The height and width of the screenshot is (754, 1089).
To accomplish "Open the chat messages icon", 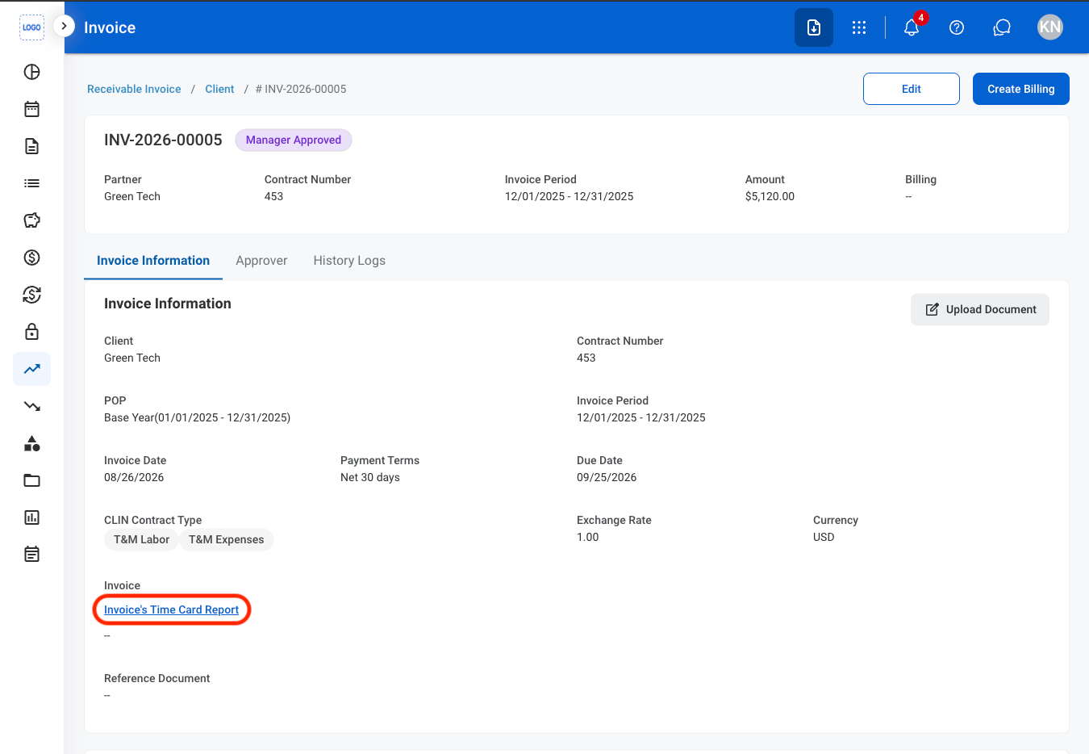I will coord(1002,27).
